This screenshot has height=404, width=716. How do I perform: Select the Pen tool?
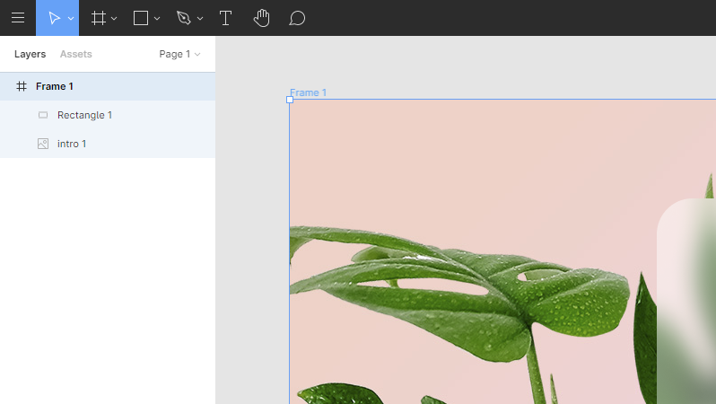point(184,18)
